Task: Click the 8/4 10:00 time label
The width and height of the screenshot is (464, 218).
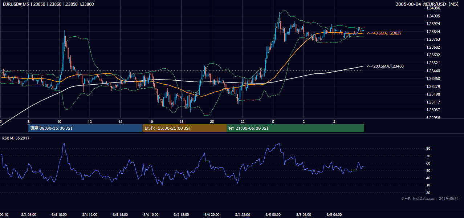Action: [x=59, y=215]
